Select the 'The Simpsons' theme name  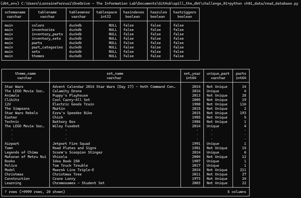[x=17, y=109]
